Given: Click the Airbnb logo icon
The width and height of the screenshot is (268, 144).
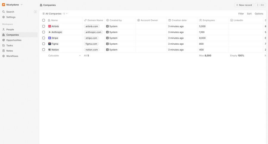Looking at the screenshot, I should [49, 26].
